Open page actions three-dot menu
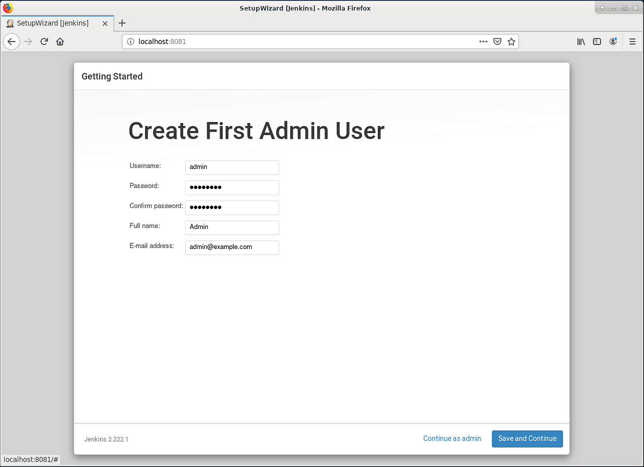The image size is (644, 467). click(x=483, y=42)
